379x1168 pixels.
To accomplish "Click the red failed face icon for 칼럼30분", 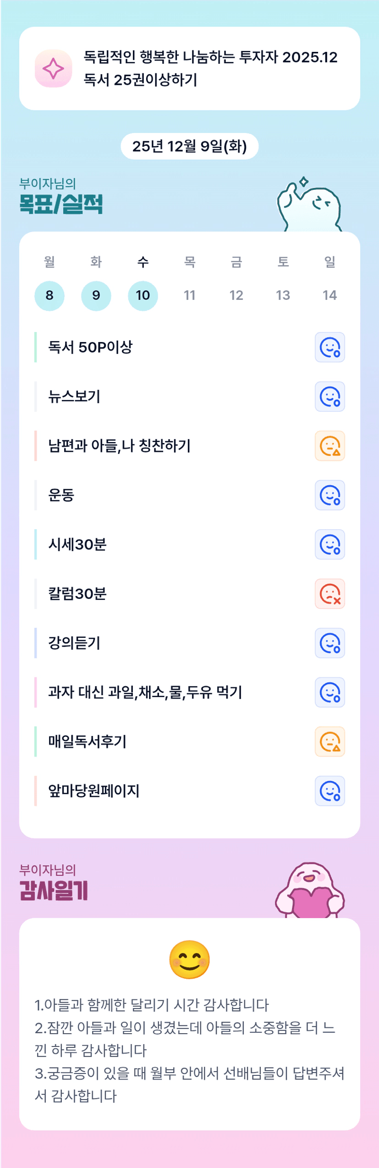I will point(330,594).
